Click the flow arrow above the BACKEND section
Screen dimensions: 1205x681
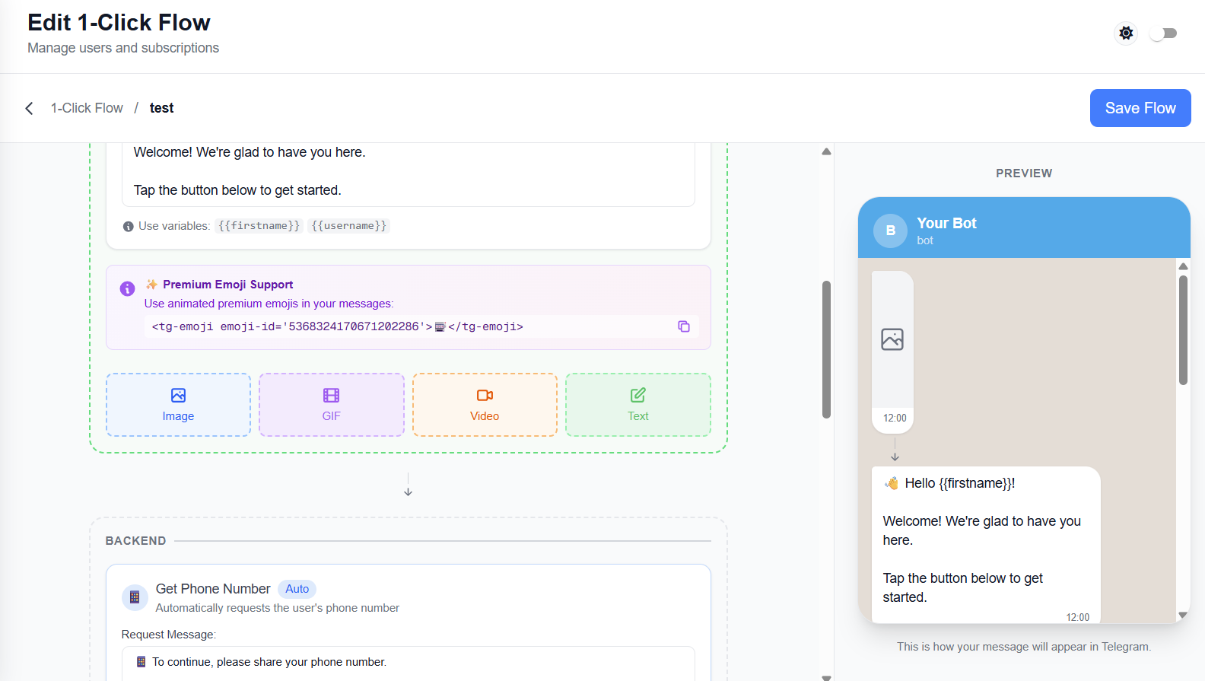point(409,485)
